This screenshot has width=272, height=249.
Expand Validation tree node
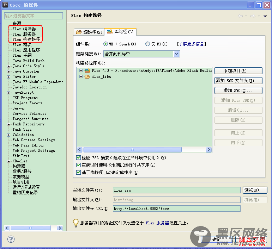(8, 135)
